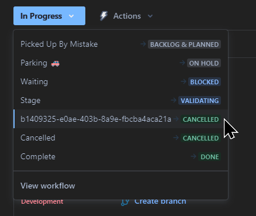256x216 pixels.
Task: Expand the Actions dropdown chevron
Action: (150, 16)
